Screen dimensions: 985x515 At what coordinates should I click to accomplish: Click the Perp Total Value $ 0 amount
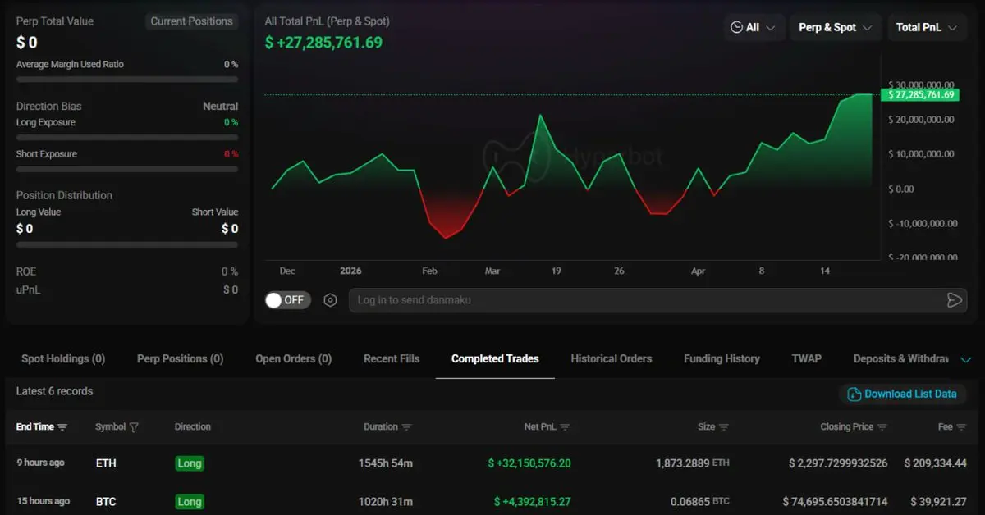27,43
